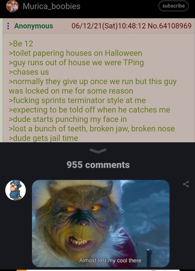195x271 pixels.
Task: View the Grinch meme image full size
Action: pos(101,223)
